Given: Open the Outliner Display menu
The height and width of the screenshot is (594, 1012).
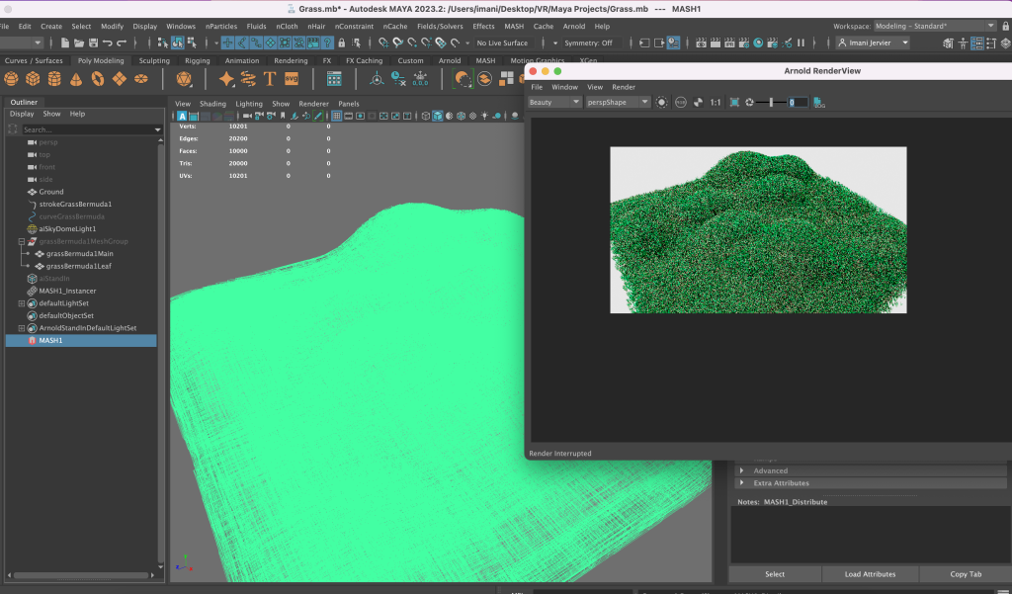Looking at the screenshot, I should pyautogui.click(x=22, y=114).
